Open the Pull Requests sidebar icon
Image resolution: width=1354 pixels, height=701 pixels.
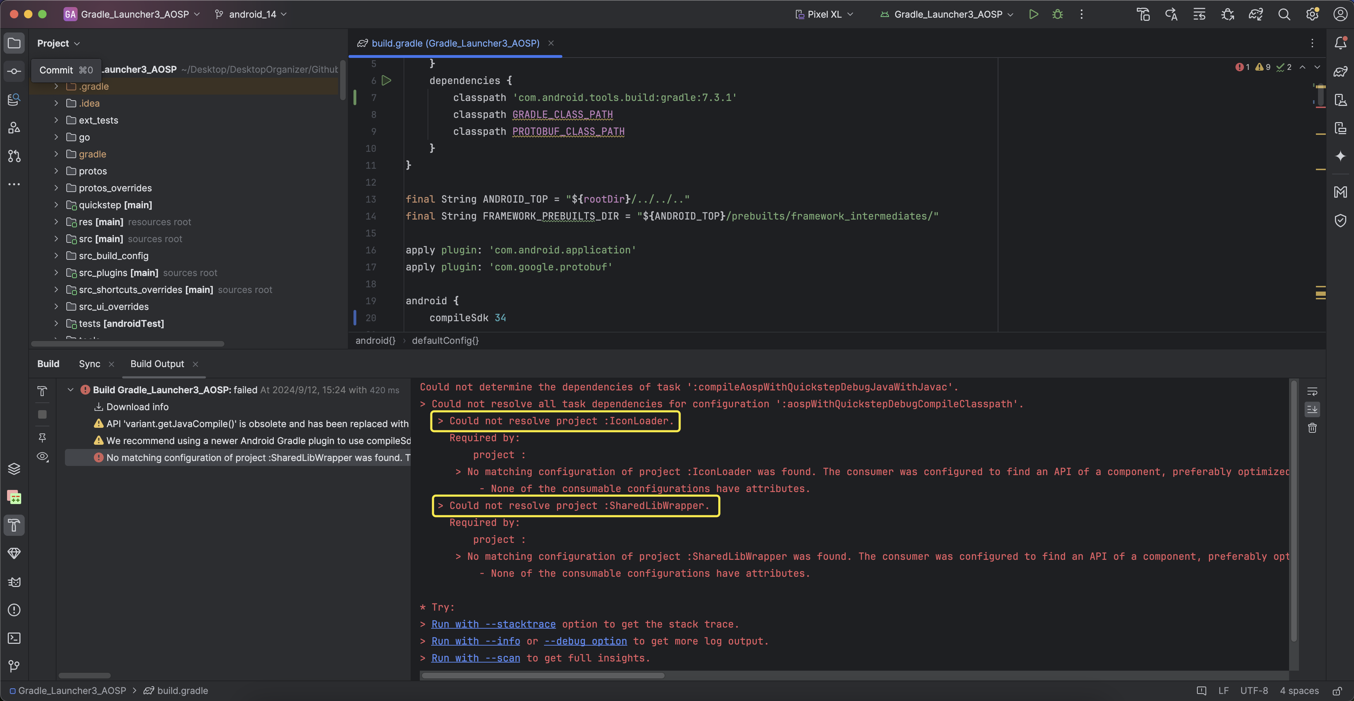(14, 156)
